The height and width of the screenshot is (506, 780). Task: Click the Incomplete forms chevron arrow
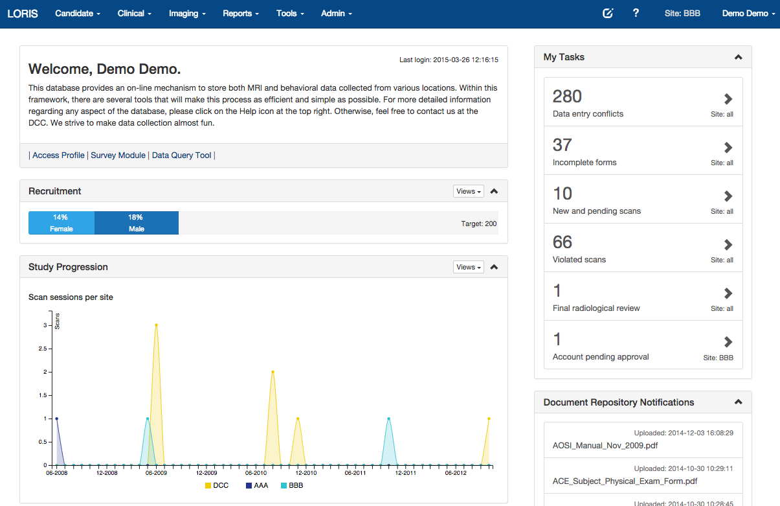tap(728, 148)
